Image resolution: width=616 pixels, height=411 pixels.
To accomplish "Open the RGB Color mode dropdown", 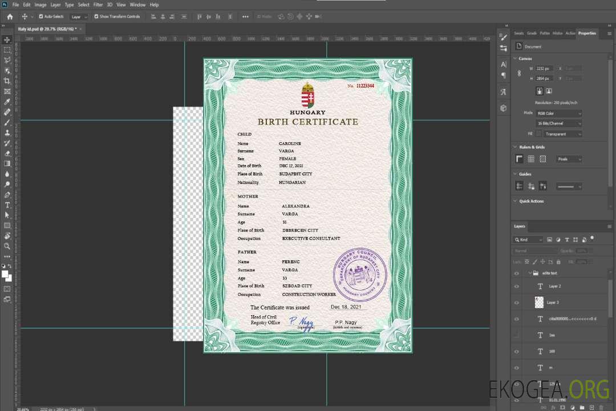I will click(558, 113).
